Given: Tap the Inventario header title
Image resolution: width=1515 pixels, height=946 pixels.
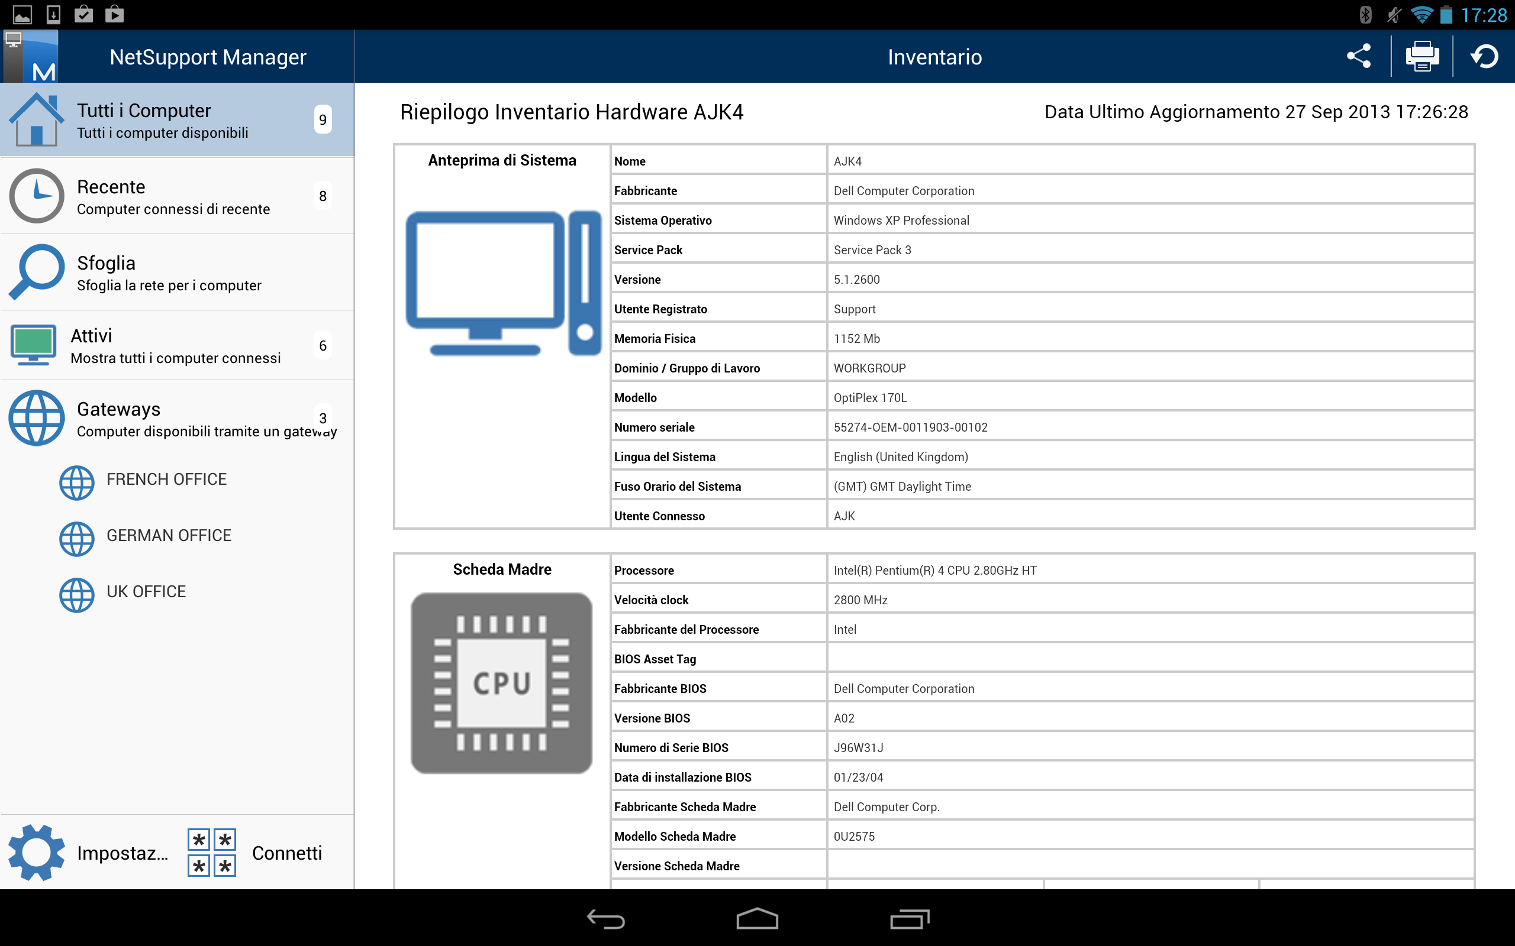Looking at the screenshot, I should (x=934, y=57).
